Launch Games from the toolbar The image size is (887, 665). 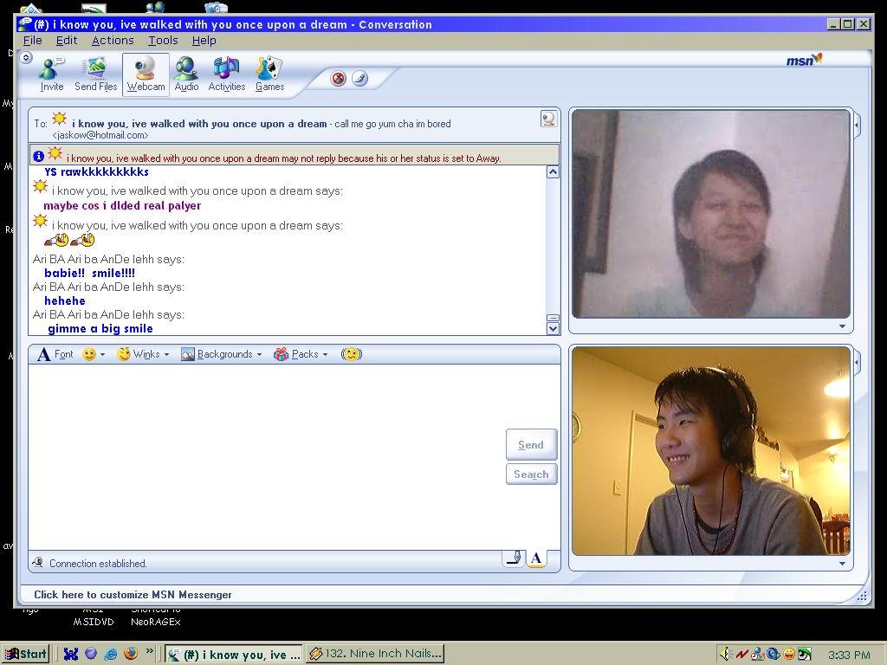pos(270,74)
